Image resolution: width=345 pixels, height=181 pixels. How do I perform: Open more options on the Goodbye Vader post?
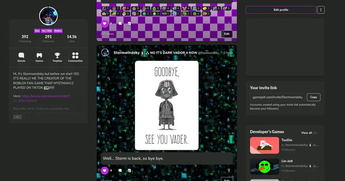[229, 170]
